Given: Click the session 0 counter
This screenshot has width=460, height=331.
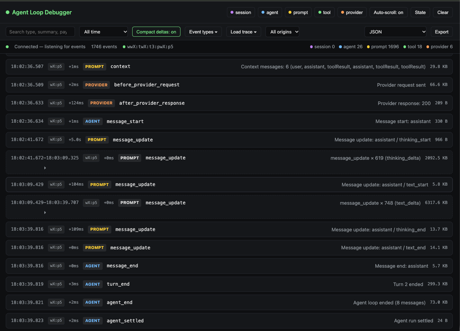Looking at the screenshot, I should pos(322,47).
